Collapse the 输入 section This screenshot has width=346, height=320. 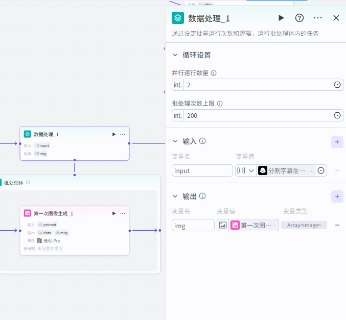pos(175,141)
